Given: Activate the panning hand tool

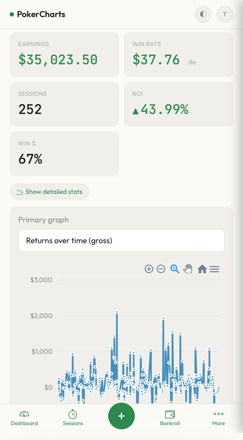Looking at the screenshot, I should tap(188, 269).
